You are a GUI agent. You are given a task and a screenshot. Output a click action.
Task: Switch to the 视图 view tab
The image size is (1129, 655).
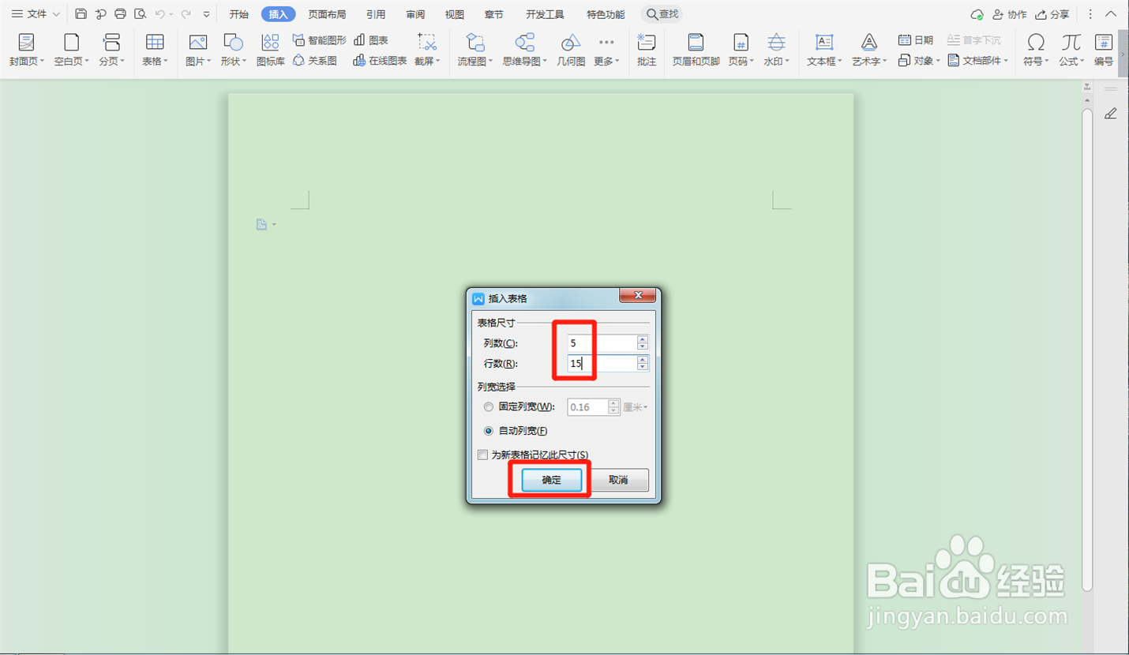tap(455, 14)
